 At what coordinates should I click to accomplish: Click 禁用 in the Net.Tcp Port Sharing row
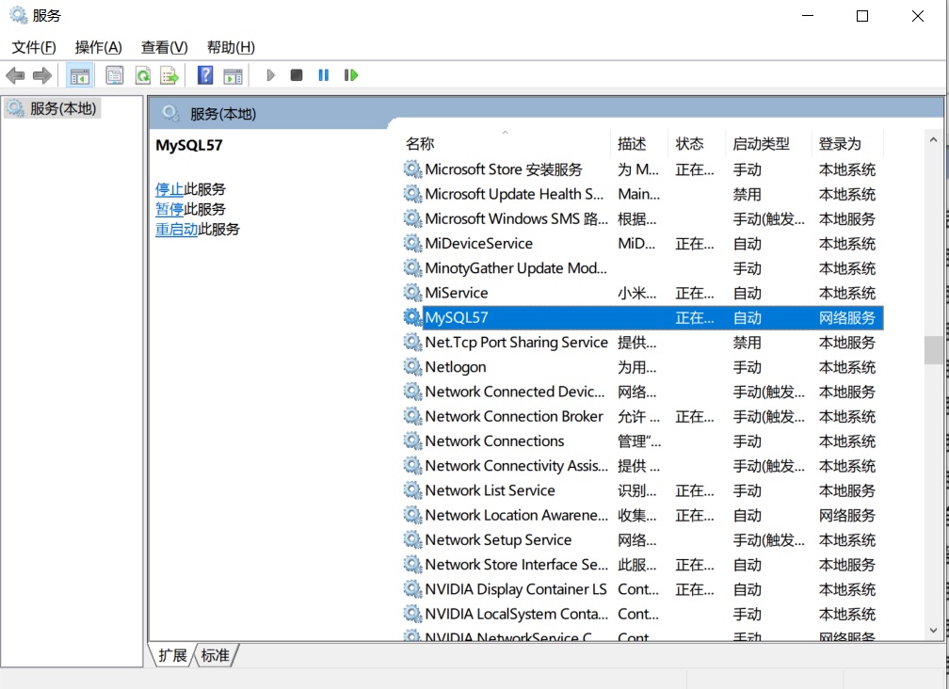747,343
